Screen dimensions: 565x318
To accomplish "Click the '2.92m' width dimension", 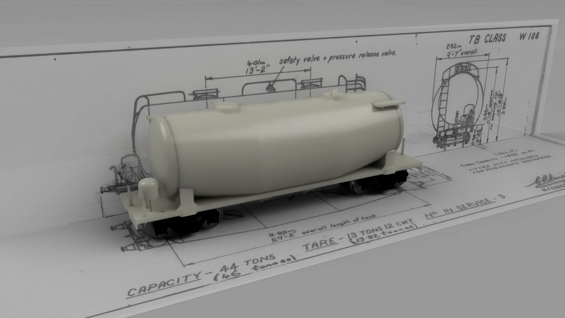I will 453,47.
